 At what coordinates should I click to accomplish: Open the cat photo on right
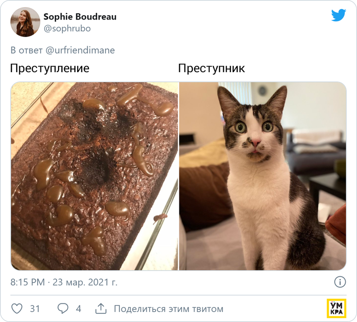tap(263, 176)
